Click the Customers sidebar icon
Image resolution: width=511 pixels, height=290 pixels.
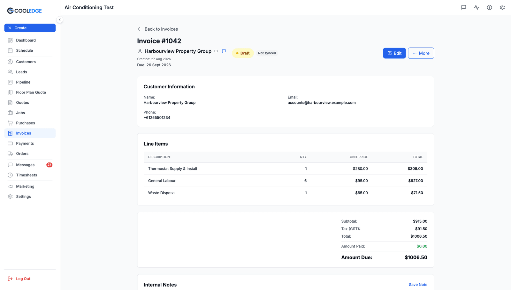pyautogui.click(x=10, y=62)
